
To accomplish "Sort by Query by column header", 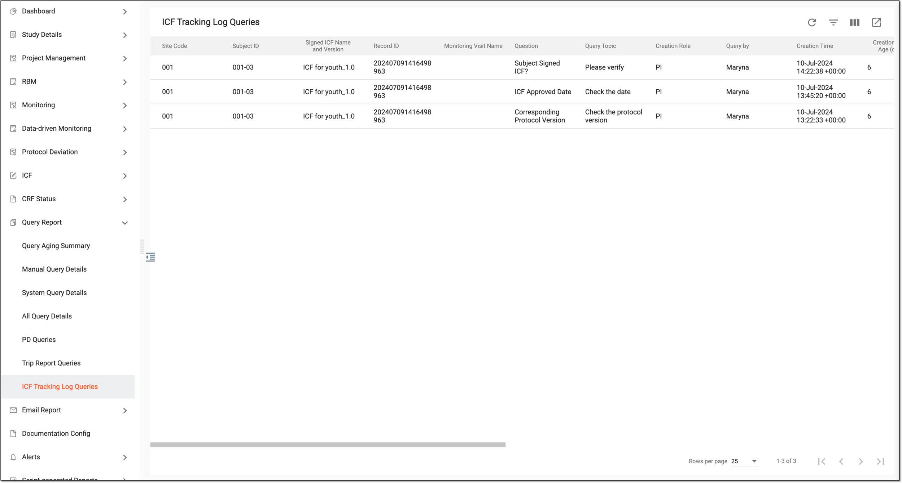I will (x=737, y=46).
